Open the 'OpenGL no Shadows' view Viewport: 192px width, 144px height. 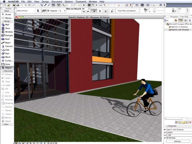[x=180, y=27]
